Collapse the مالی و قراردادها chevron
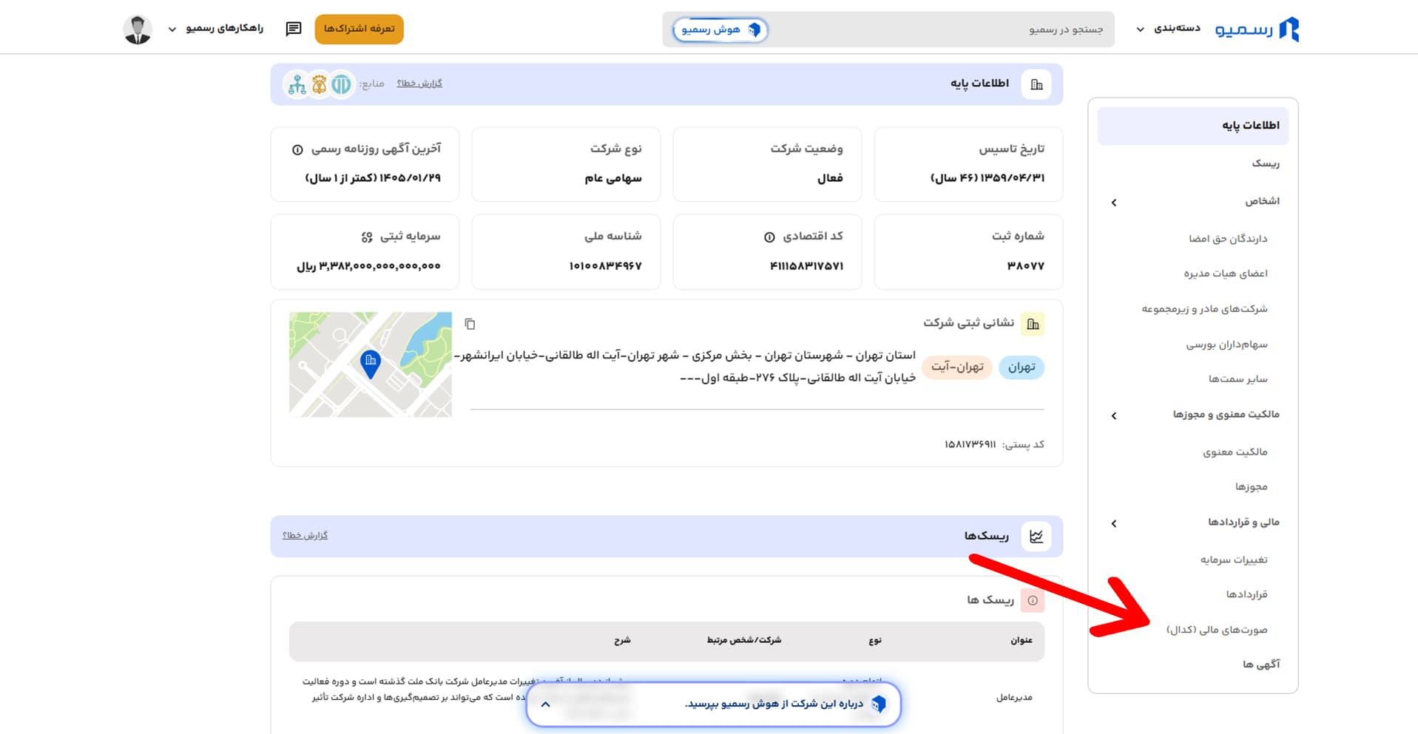The image size is (1418, 734). [x=1114, y=524]
